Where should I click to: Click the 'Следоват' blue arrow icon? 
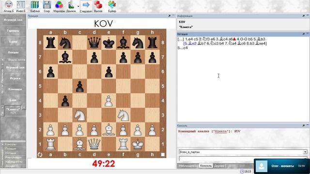[86, 6]
